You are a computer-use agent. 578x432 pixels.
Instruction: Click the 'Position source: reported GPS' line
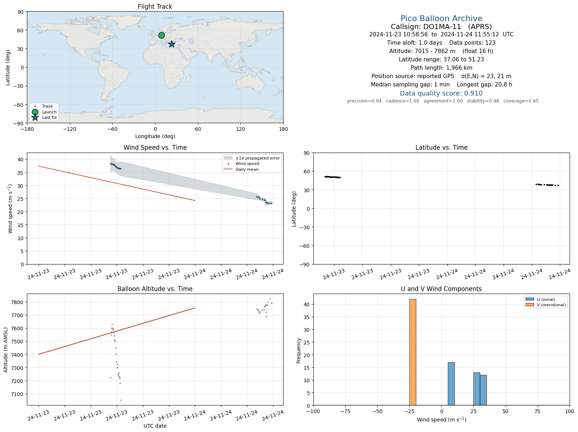(x=441, y=76)
